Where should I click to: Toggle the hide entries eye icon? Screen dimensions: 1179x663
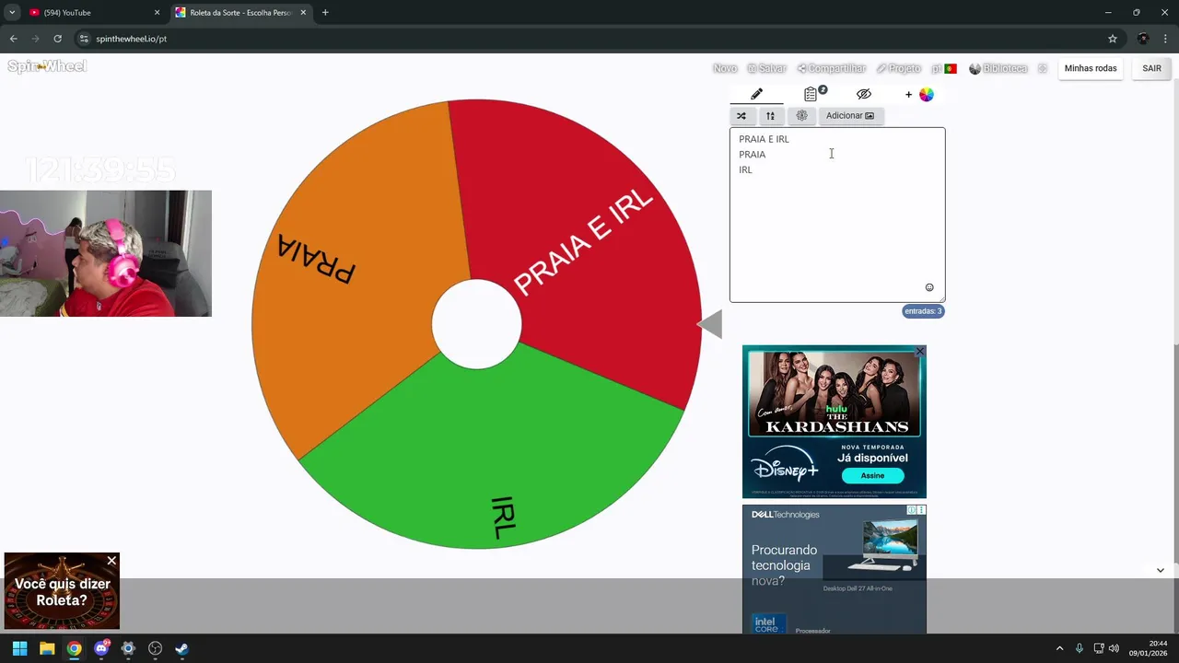(x=863, y=94)
